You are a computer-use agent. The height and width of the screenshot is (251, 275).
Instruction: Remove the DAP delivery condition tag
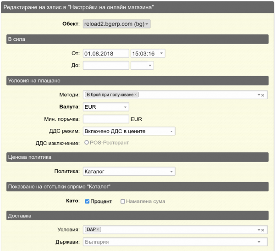[98, 229]
